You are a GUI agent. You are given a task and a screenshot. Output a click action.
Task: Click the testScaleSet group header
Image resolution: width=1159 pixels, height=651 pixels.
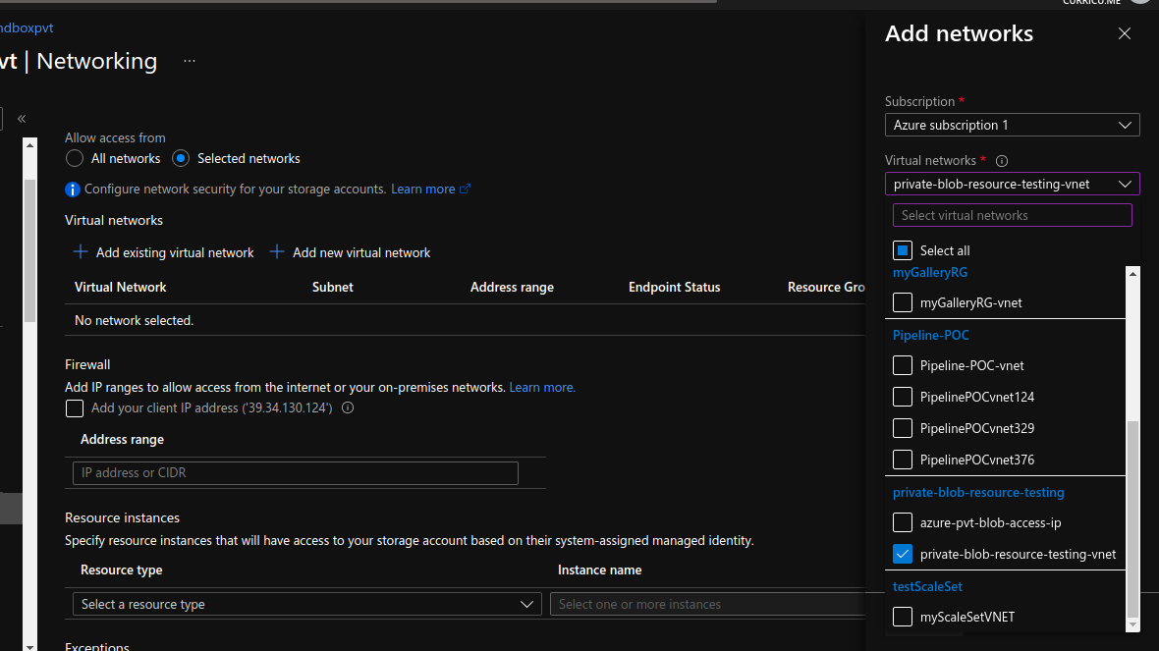pyautogui.click(x=927, y=586)
